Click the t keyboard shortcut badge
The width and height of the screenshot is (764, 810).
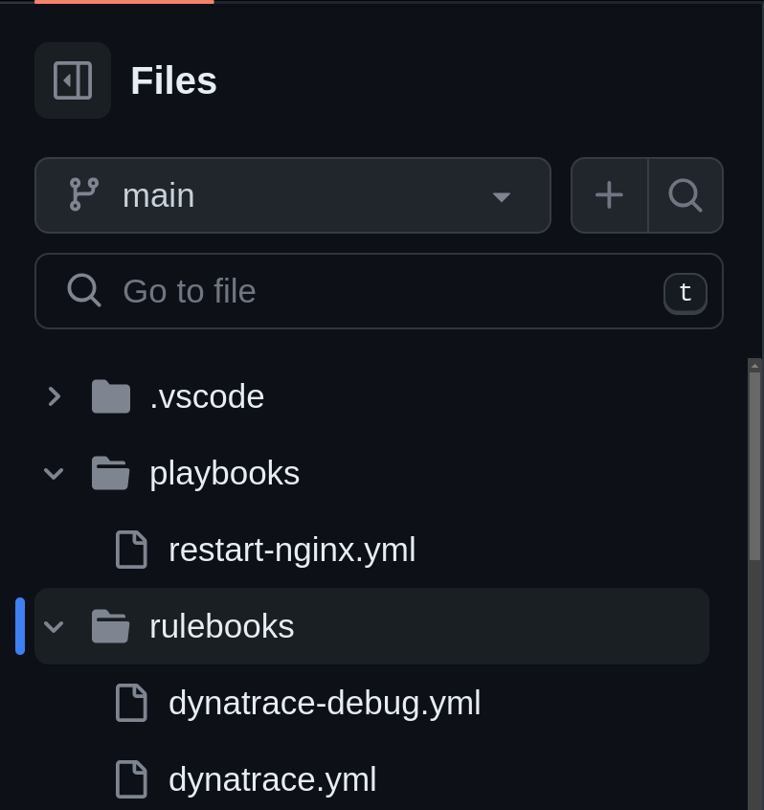[685, 293]
